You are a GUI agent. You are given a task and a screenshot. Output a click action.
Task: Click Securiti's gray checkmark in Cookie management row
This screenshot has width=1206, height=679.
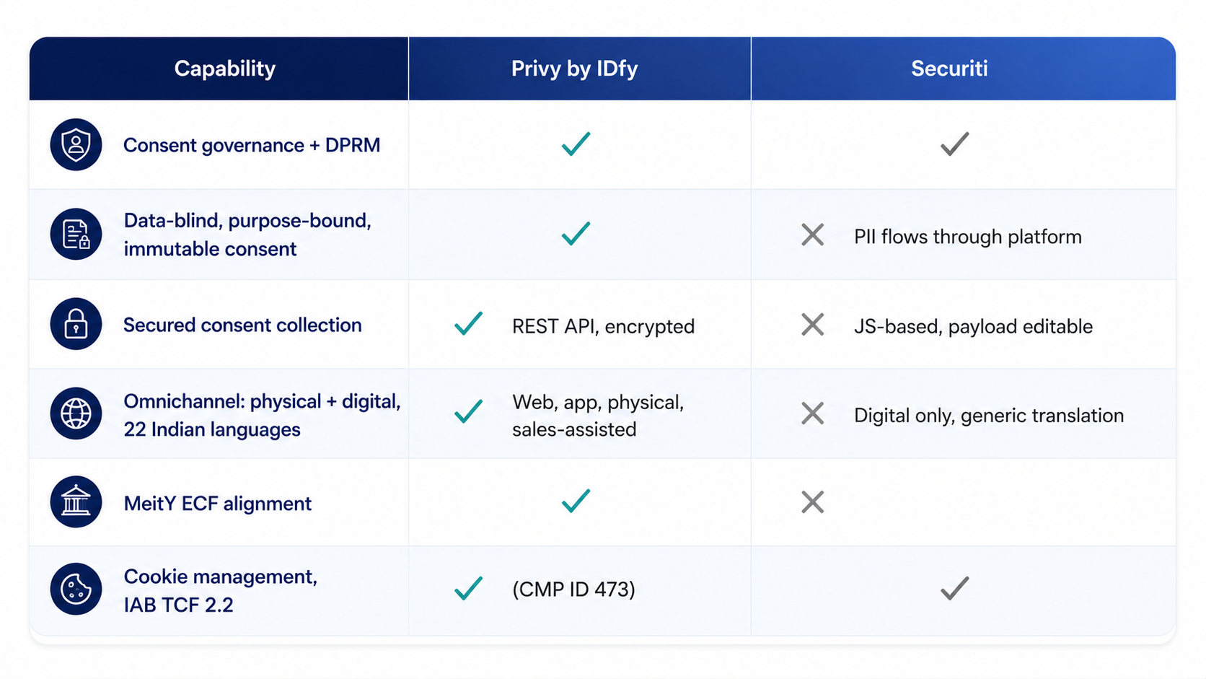(x=955, y=589)
